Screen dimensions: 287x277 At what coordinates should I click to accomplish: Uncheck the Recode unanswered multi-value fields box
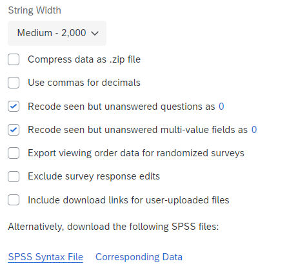coord(14,130)
